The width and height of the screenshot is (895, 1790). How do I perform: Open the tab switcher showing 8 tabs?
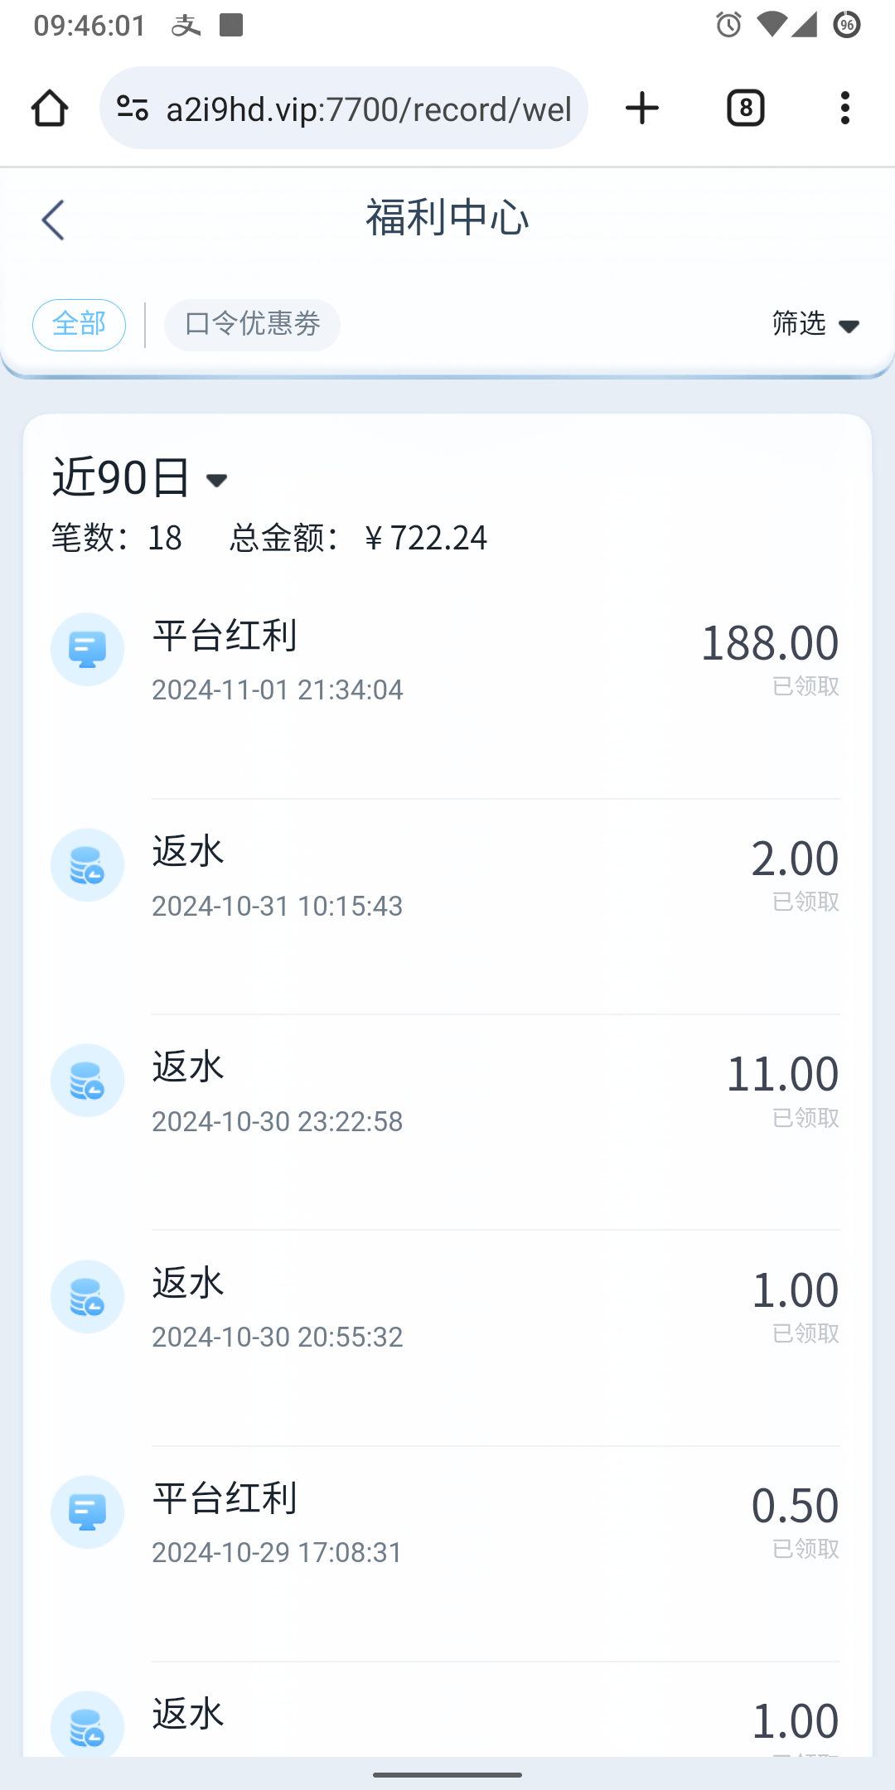(745, 109)
